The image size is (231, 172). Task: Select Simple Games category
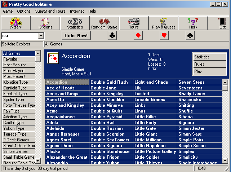19,151
